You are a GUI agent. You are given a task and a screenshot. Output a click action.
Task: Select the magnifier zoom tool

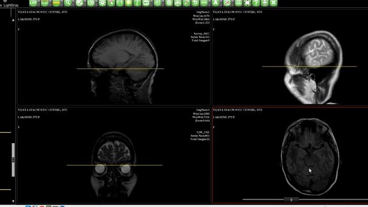68,3
